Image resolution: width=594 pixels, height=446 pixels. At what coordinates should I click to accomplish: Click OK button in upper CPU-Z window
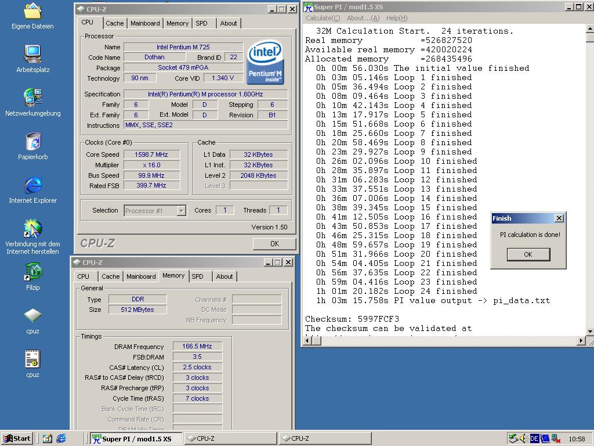point(274,244)
